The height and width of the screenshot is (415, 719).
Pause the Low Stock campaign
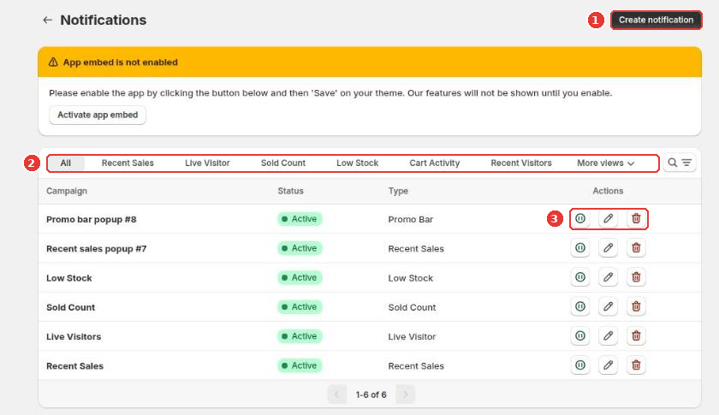coord(580,277)
